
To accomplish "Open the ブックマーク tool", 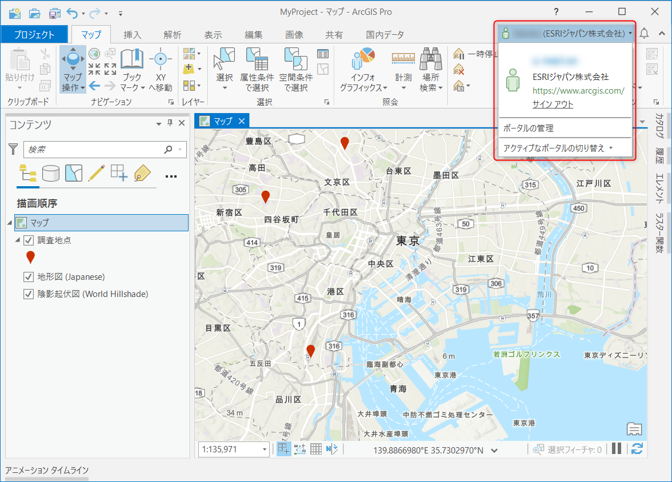I will tap(131, 69).
